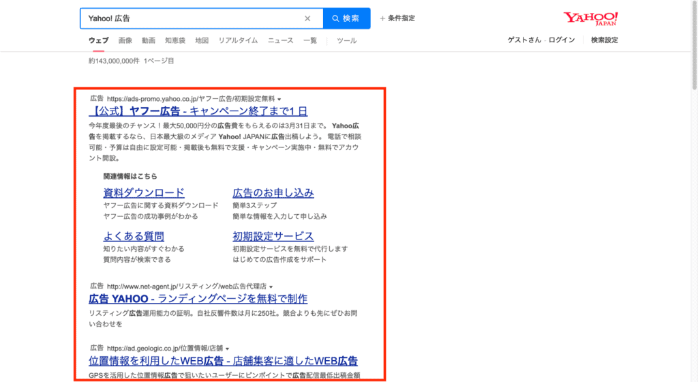Click the 約143,000,000件 result count text
698x382 pixels.
pos(114,61)
